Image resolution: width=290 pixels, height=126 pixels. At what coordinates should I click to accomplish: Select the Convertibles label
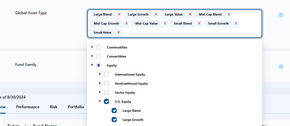pos(116,56)
